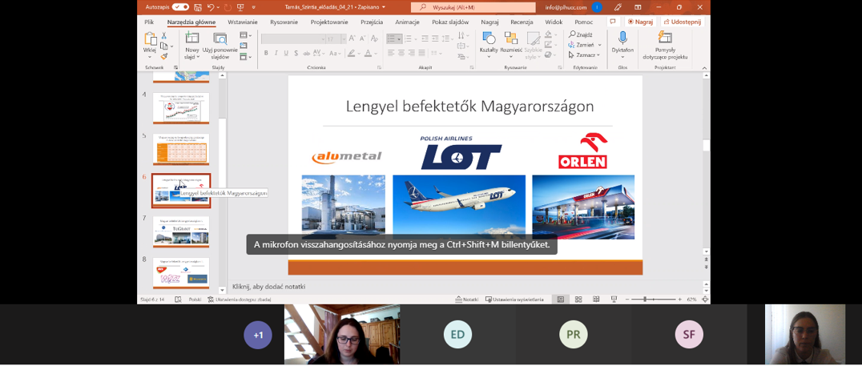This screenshot has width=862, height=366.
Task: Select slide 5 thumbnail
Action: point(181,149)
